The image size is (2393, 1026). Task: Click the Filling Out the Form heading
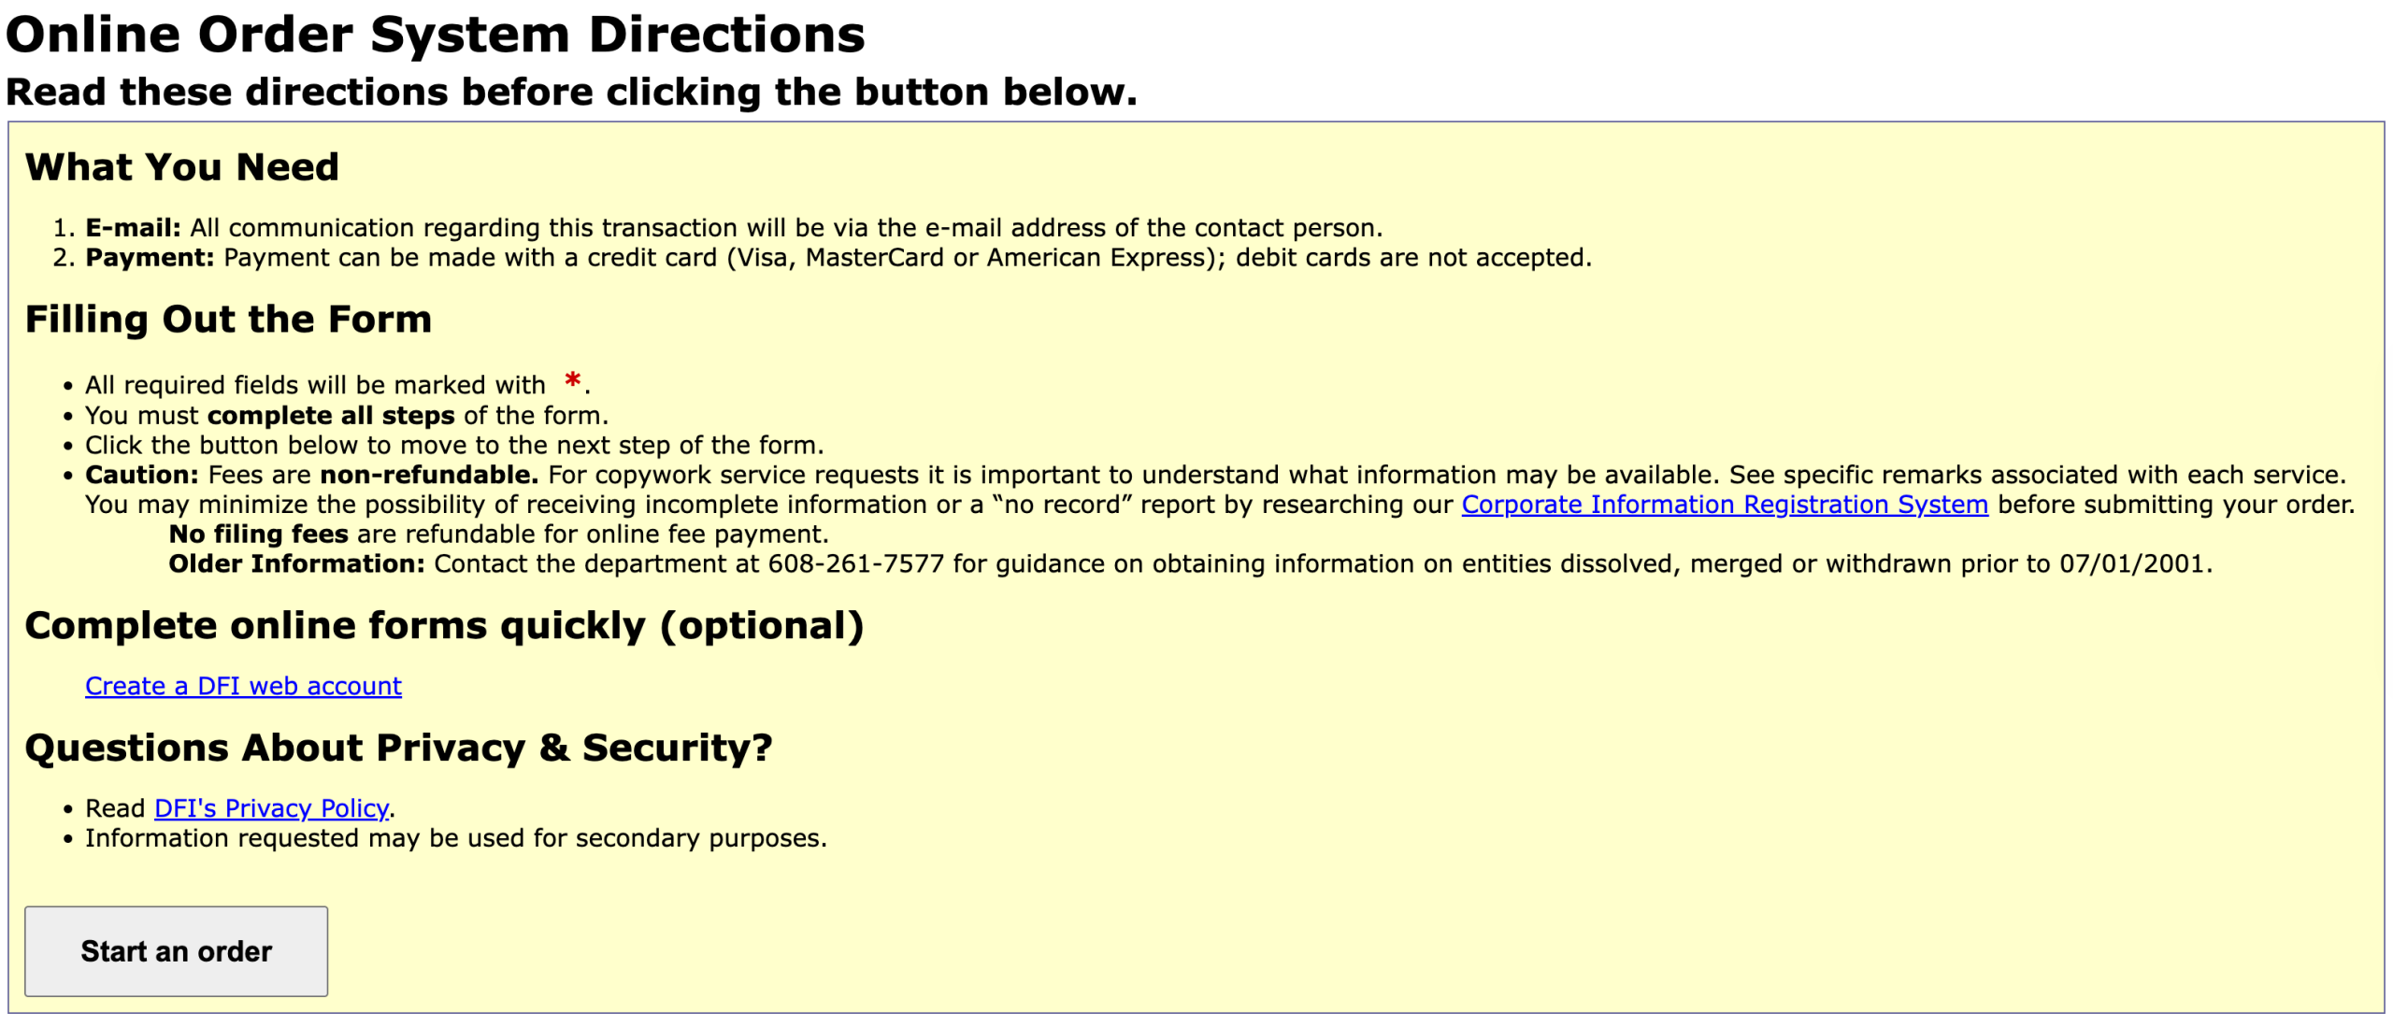click(228, 320)
